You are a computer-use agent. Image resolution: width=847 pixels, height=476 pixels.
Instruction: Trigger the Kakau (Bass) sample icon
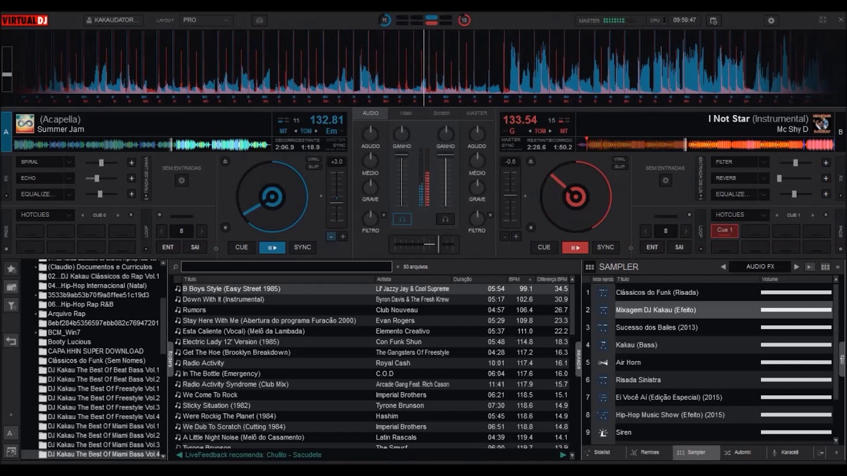point(603,345)
